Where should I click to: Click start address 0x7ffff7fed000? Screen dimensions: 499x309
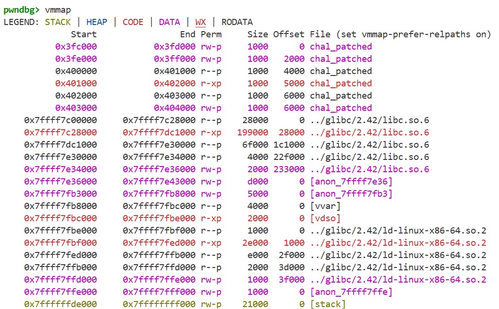[x=60, y=255]
